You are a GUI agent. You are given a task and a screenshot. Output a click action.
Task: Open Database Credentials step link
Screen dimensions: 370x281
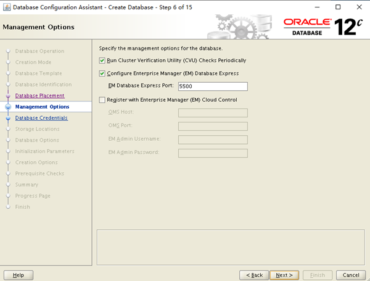click(41, 118)
